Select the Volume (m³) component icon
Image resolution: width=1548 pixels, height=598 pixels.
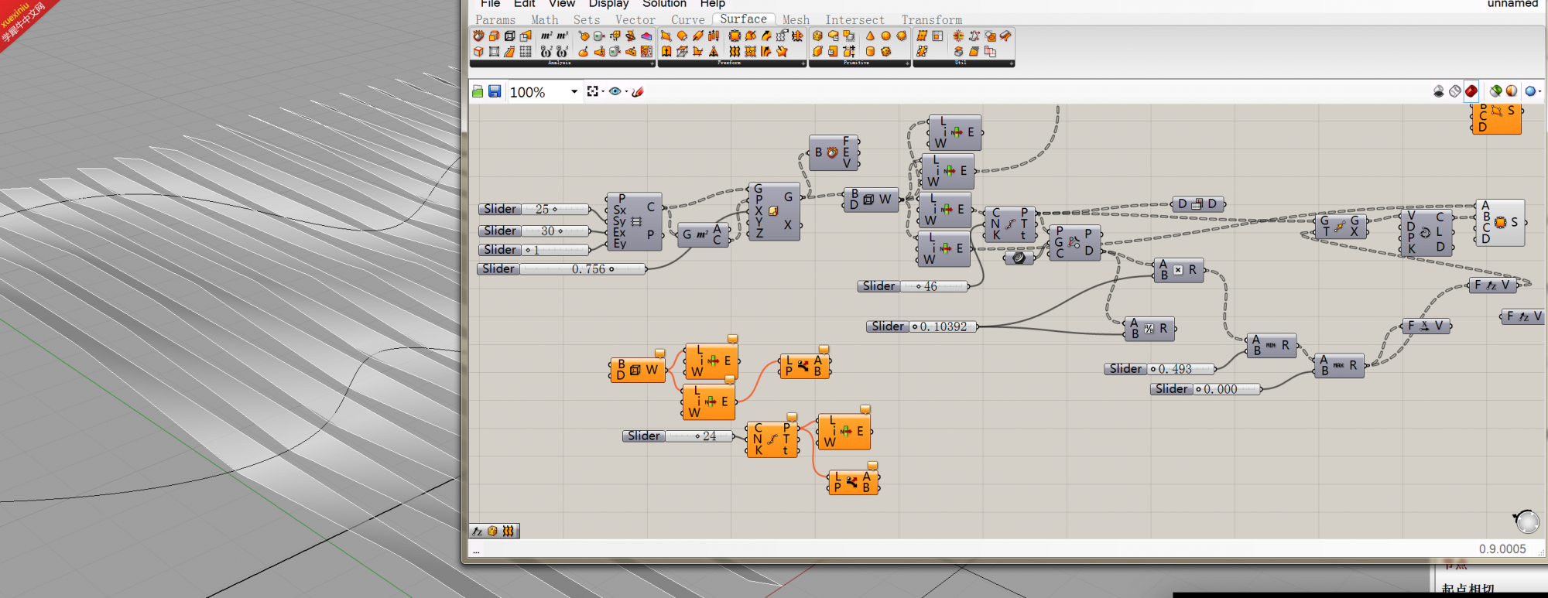tap(562, 36)
